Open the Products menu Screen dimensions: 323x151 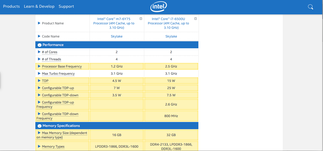click(11, 6)
